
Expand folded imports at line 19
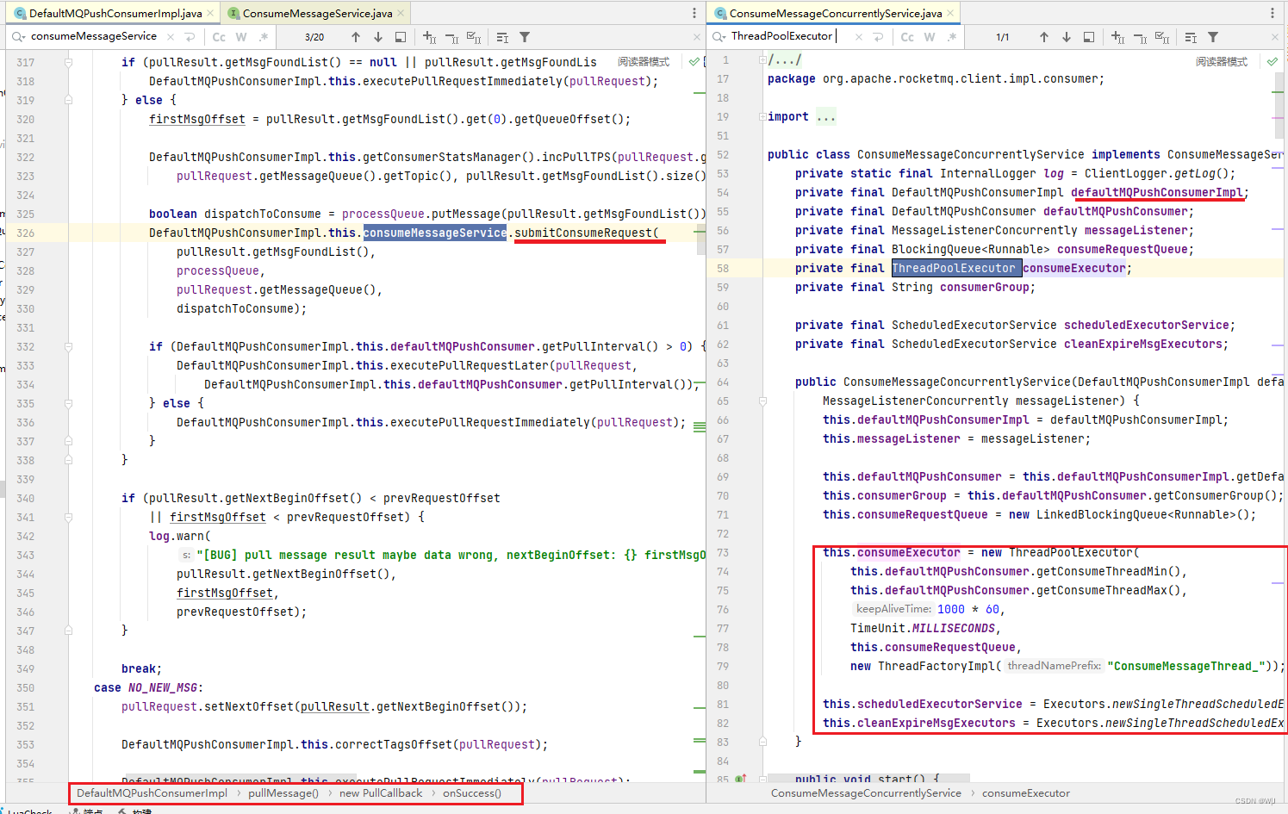click(x=762, y=116)
